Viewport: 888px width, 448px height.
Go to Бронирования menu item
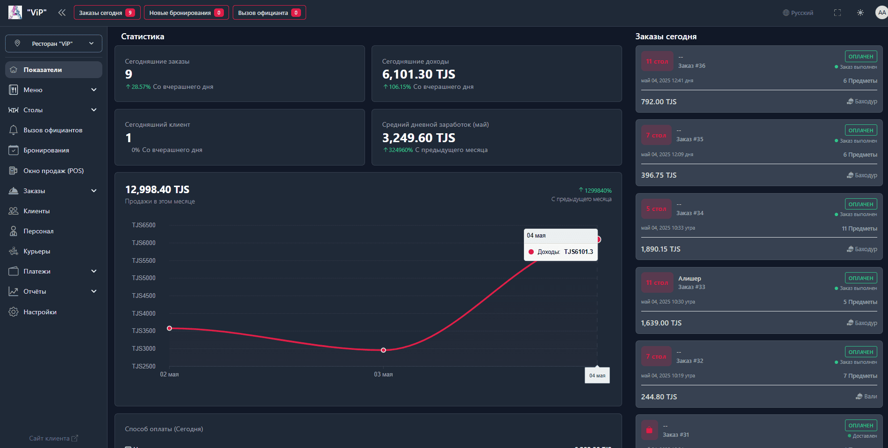54,150
